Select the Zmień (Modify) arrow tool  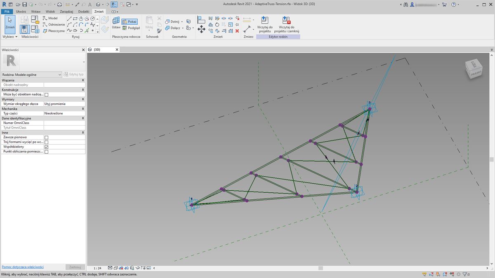tap(10, 24)
